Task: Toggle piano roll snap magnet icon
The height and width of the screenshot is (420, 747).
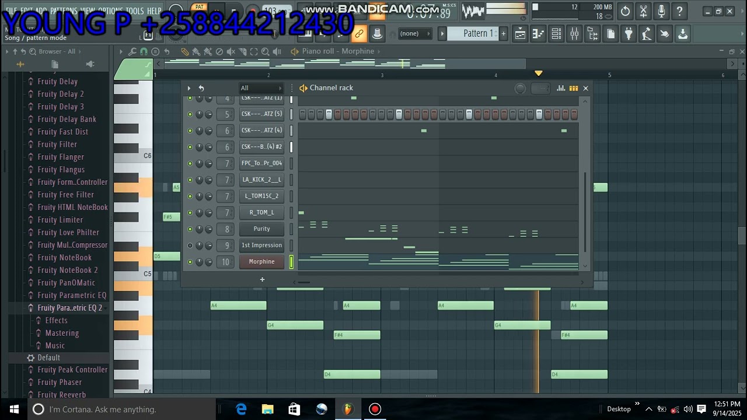Action: [x=144, y=51]
